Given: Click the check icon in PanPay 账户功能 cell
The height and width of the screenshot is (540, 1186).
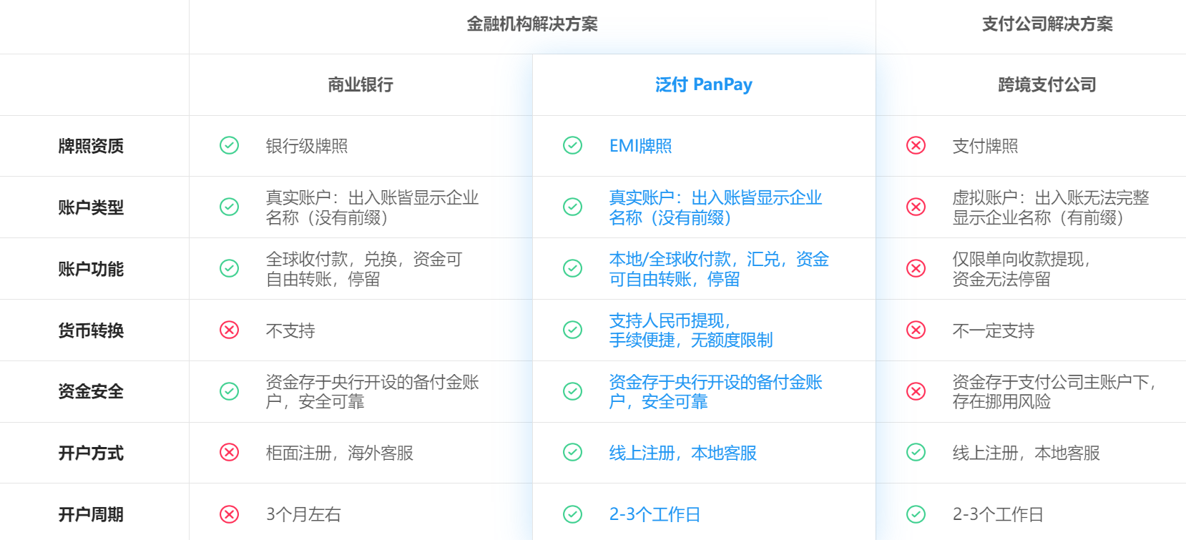Looking at the screenshot, I should pos(572,269).
